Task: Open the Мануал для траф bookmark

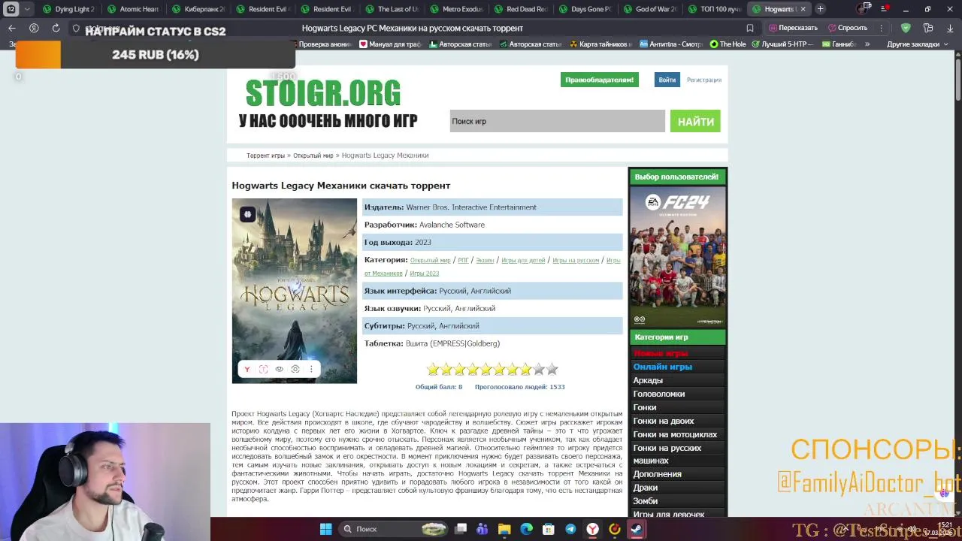Action: pos(389,44)
